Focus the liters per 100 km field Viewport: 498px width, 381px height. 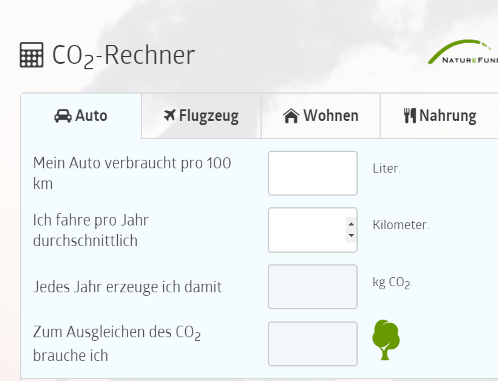[312, 173]
